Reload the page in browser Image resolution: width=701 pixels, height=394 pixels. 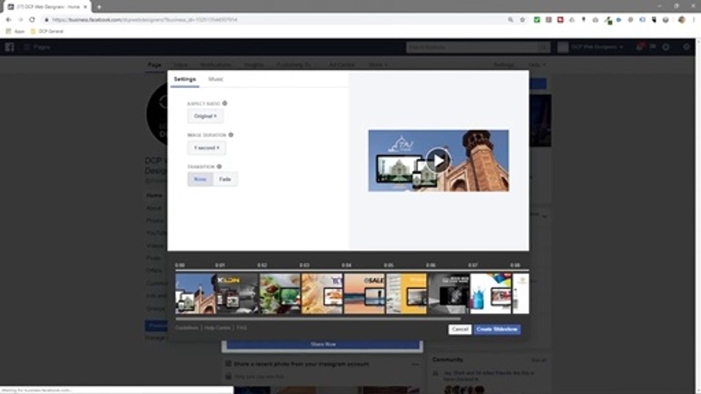click(x=32, y=20)
